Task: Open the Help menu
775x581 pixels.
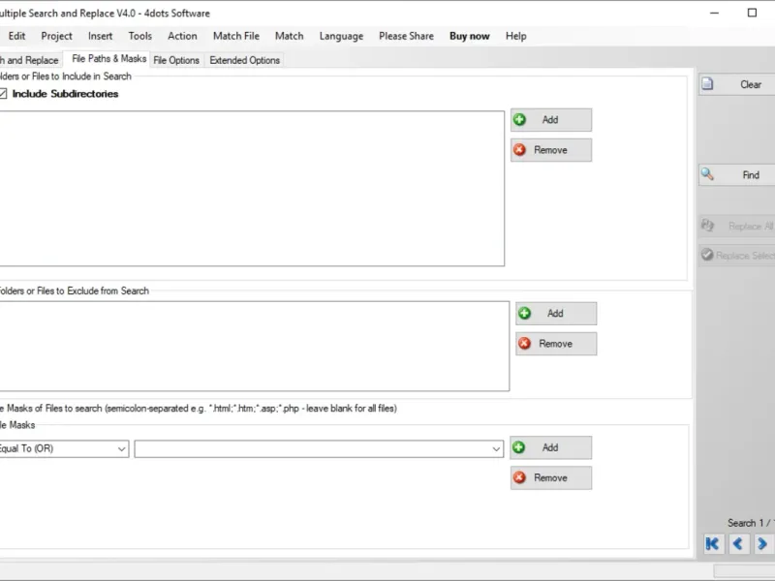Action: click(x=516, y=36)
